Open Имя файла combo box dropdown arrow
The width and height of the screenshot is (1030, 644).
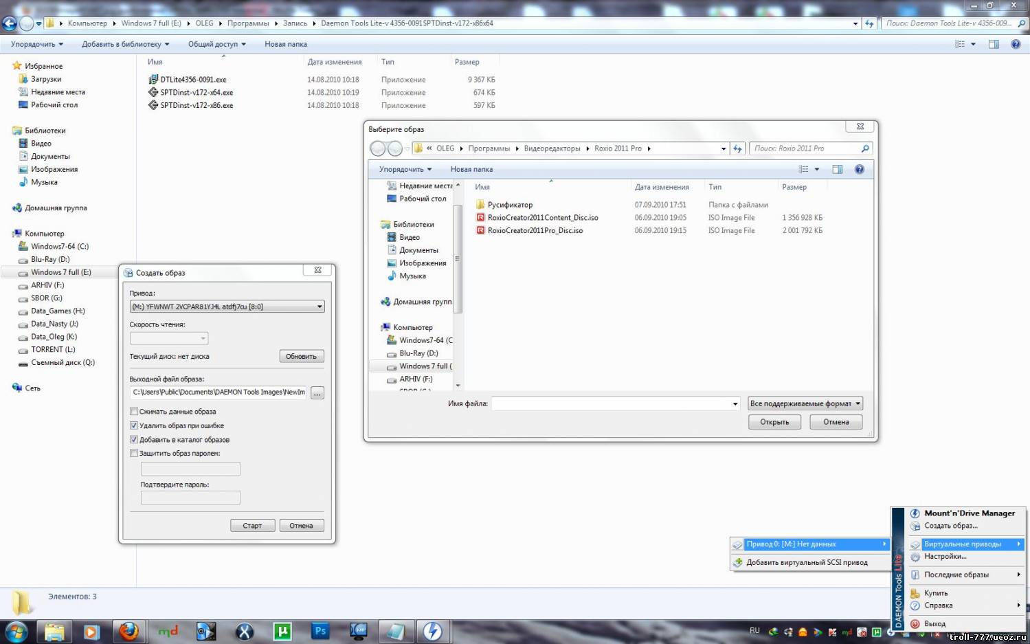pyautogui.click(x=735, y=403)
